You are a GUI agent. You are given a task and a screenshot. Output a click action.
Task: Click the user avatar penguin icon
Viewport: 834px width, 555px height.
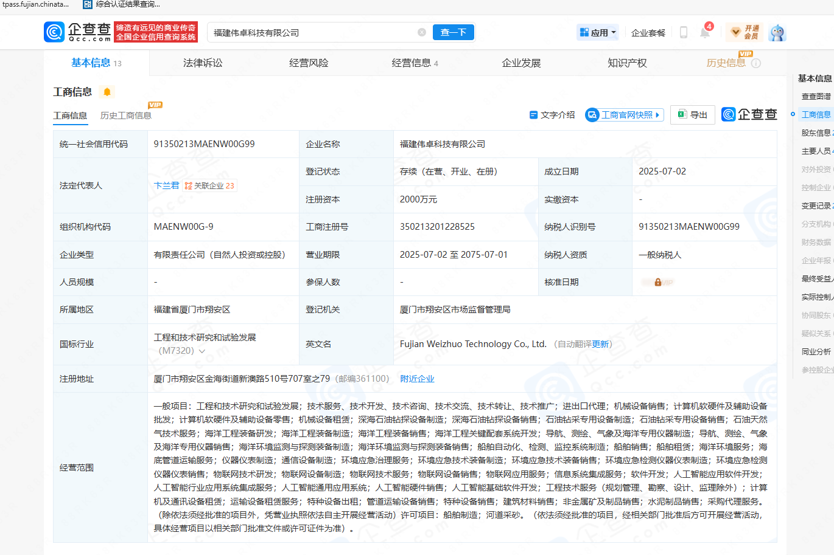pos(776,33)
